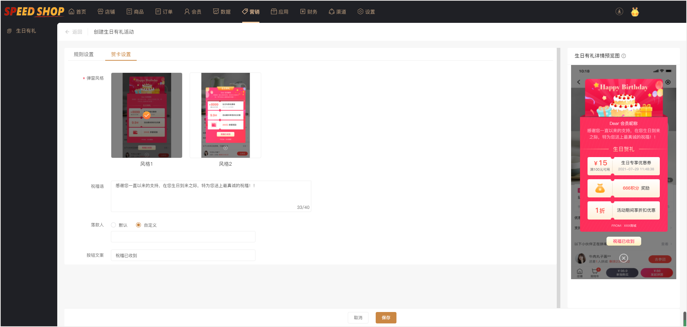
Task: Click the download icon in top bar
Action: click(x=619, y=11)
